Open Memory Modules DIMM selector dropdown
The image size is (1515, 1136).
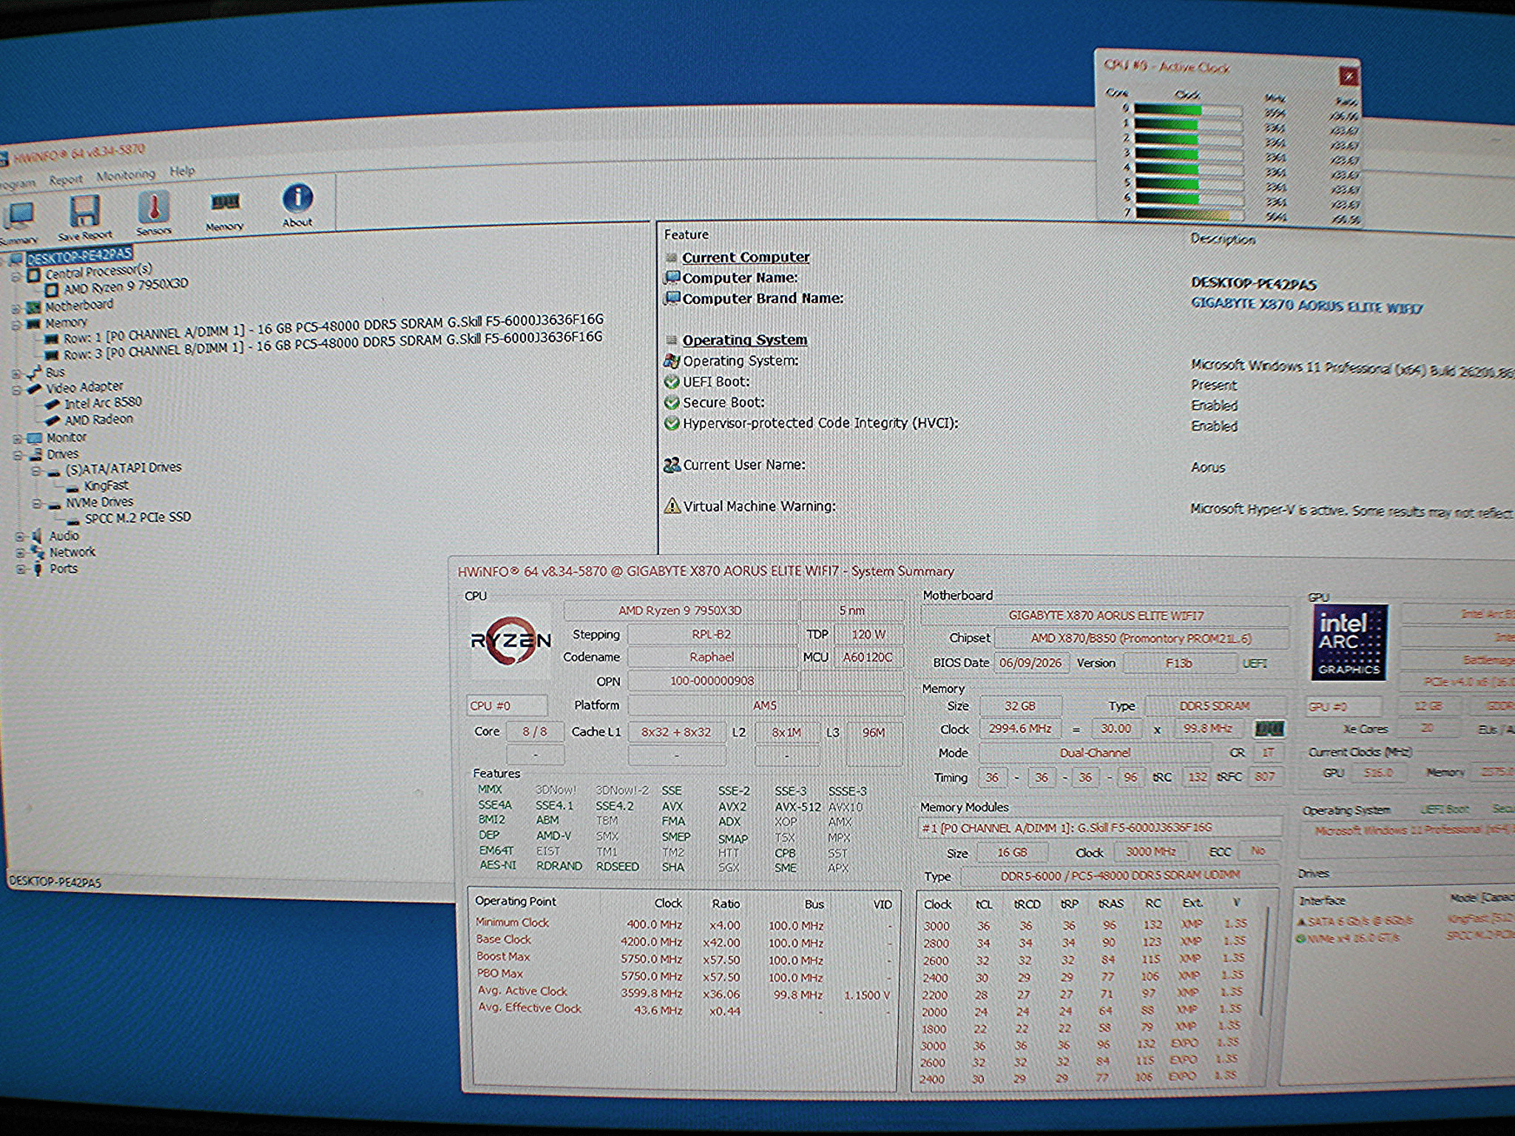coord(1100,828)
